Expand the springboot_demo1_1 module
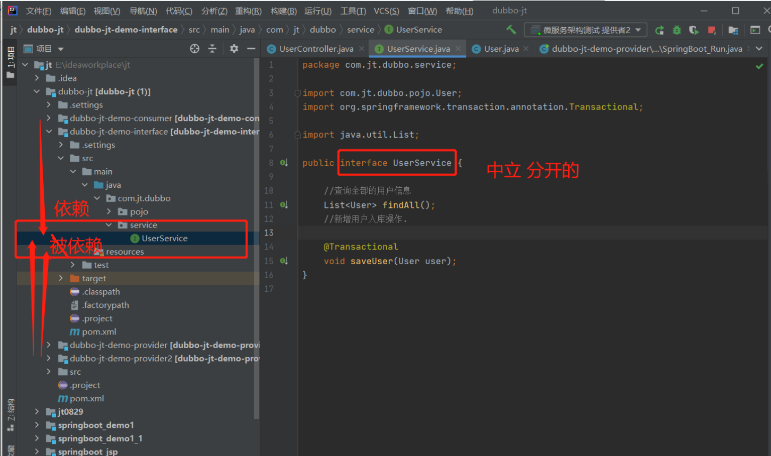Screen dimensions: 771x456 (37, 438)
